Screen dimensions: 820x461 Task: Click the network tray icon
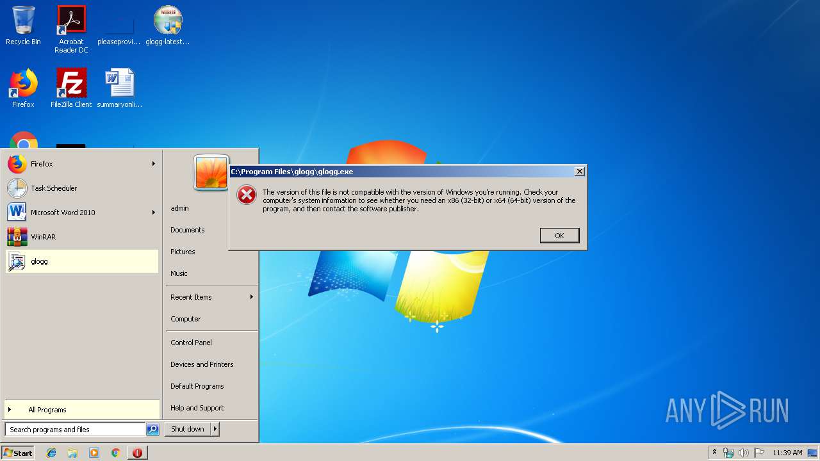[x=729, y=453]
